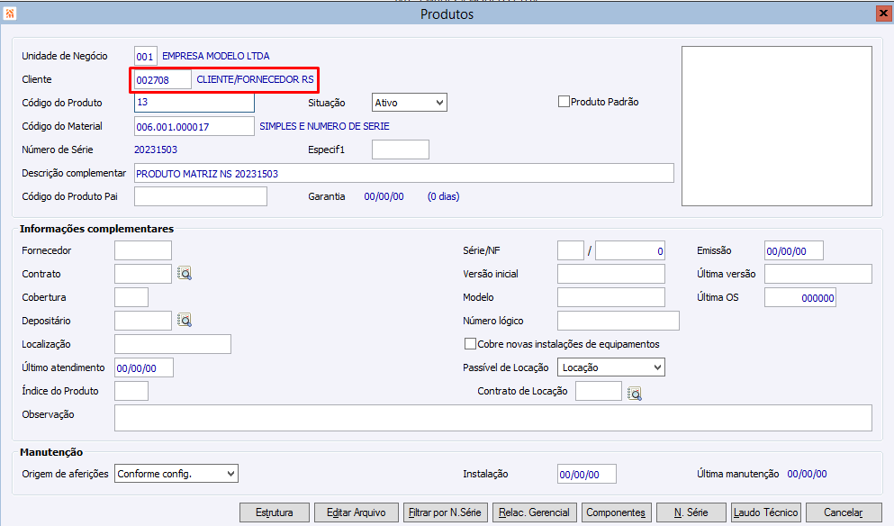Click the (0 dias) warranty text
894x526 pixels.
pos(444,196)
